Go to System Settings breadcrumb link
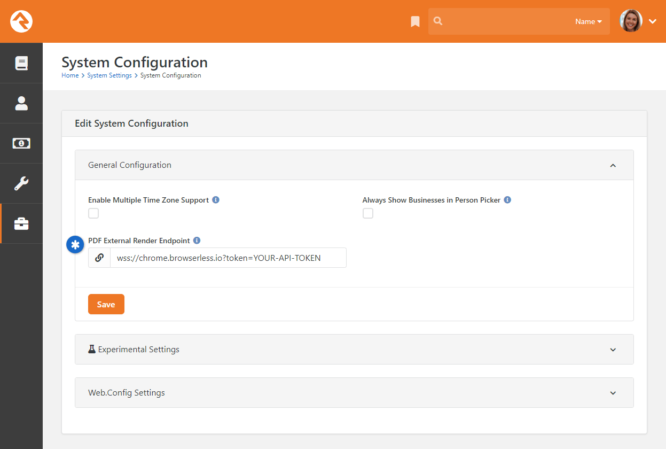Image resolution: width=666 pixels, height=449 pixels. (x=109, y=75)
